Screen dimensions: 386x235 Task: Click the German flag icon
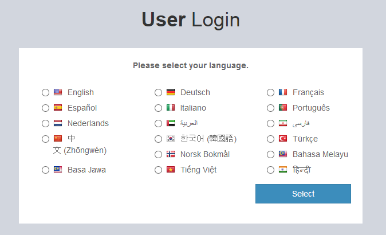[x=171, y=92]
